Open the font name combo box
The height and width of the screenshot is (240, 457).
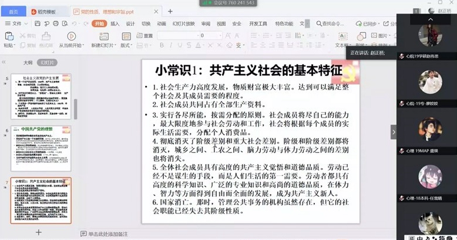[x=177, y=36]
